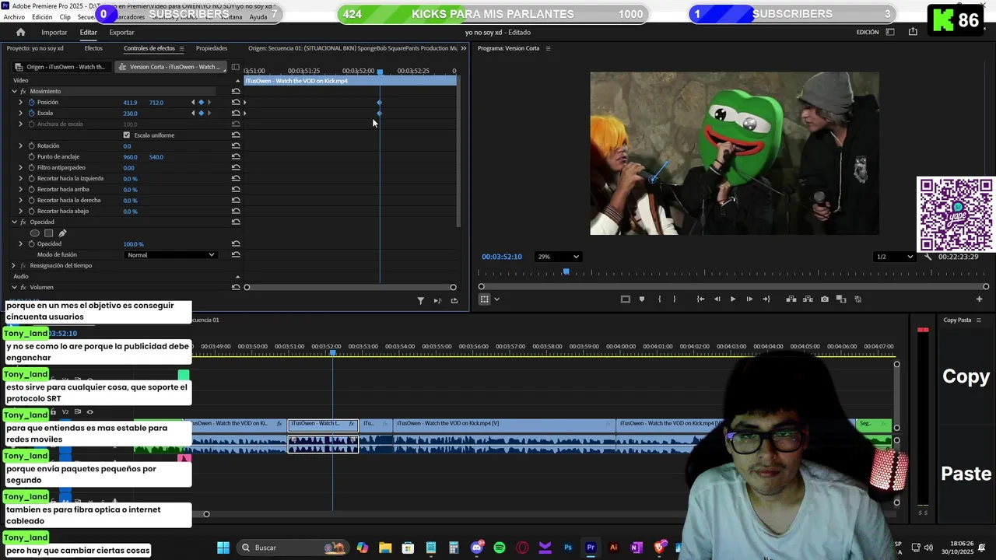The height and width of the screenshot is (560, 996).
Task: Set Posición X value 411.9
Action: pyautogui.click(x=130, y=103)
